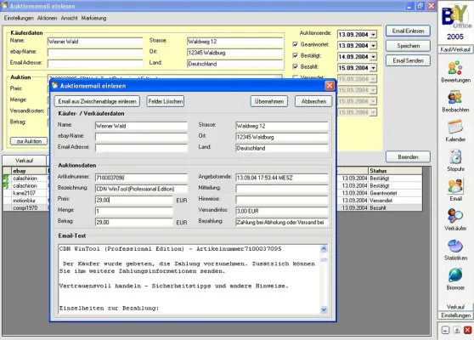
Task: Open the Kalender sidebar icon
Action: pos(455,127)
